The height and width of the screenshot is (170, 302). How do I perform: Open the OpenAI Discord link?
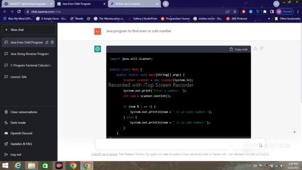click(x=28, y=133)
